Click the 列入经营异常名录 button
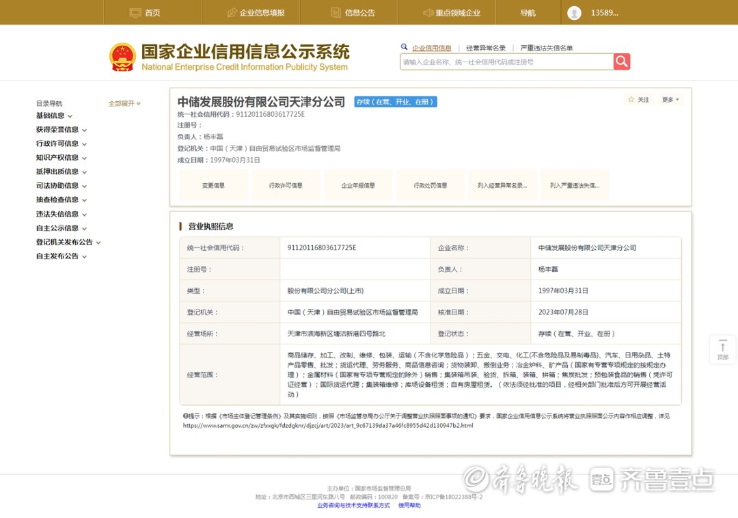The image size is (738, 518). point(503,185)
